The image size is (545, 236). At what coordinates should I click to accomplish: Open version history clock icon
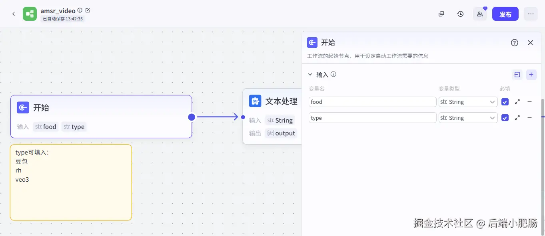coord(461,14)
